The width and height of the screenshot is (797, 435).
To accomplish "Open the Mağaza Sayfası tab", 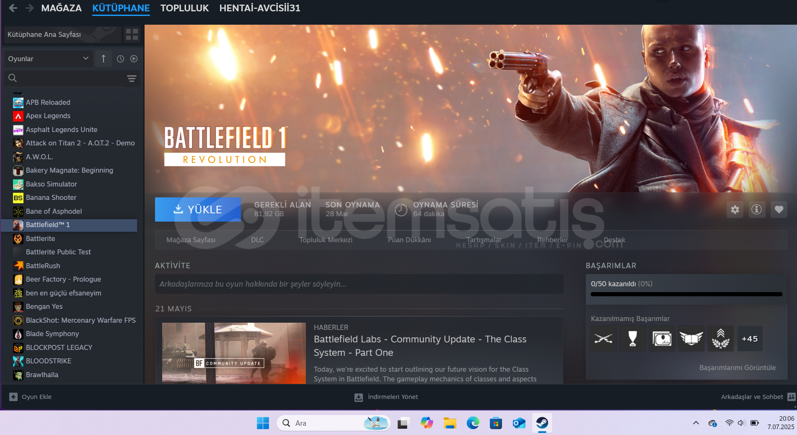I will [191, 240].
